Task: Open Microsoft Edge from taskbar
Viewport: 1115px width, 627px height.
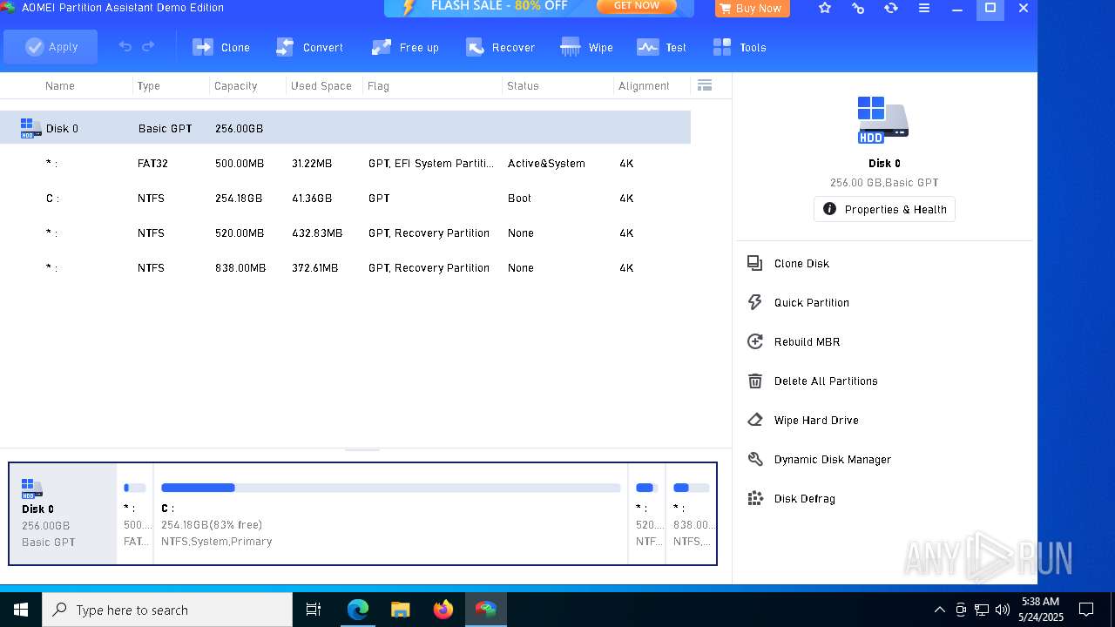Action: pos(358,610)
